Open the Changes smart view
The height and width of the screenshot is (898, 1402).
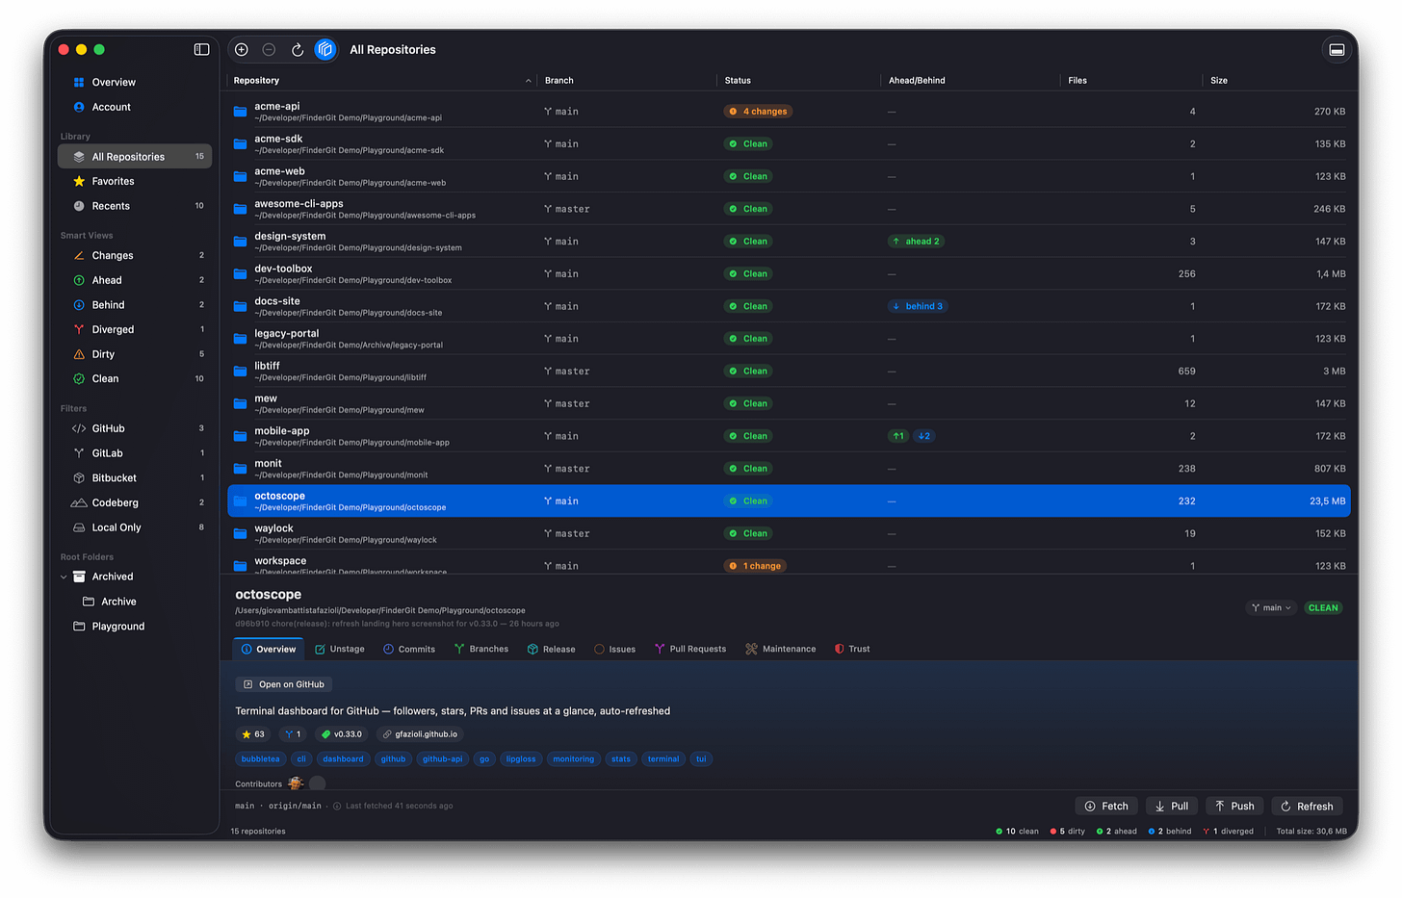[134, 256]
